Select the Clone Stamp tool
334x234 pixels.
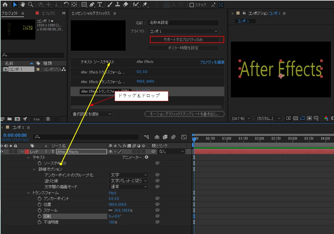(x=117, y=4)
